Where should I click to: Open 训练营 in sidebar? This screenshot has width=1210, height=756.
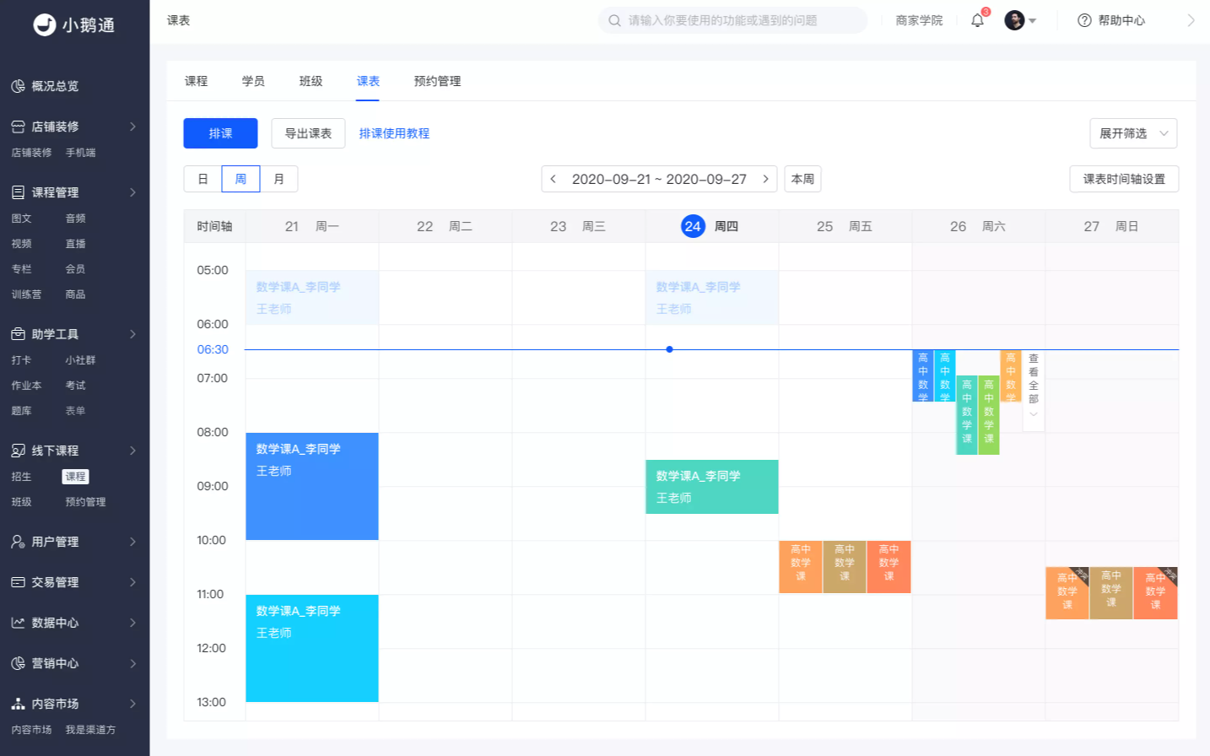point(26,294)
